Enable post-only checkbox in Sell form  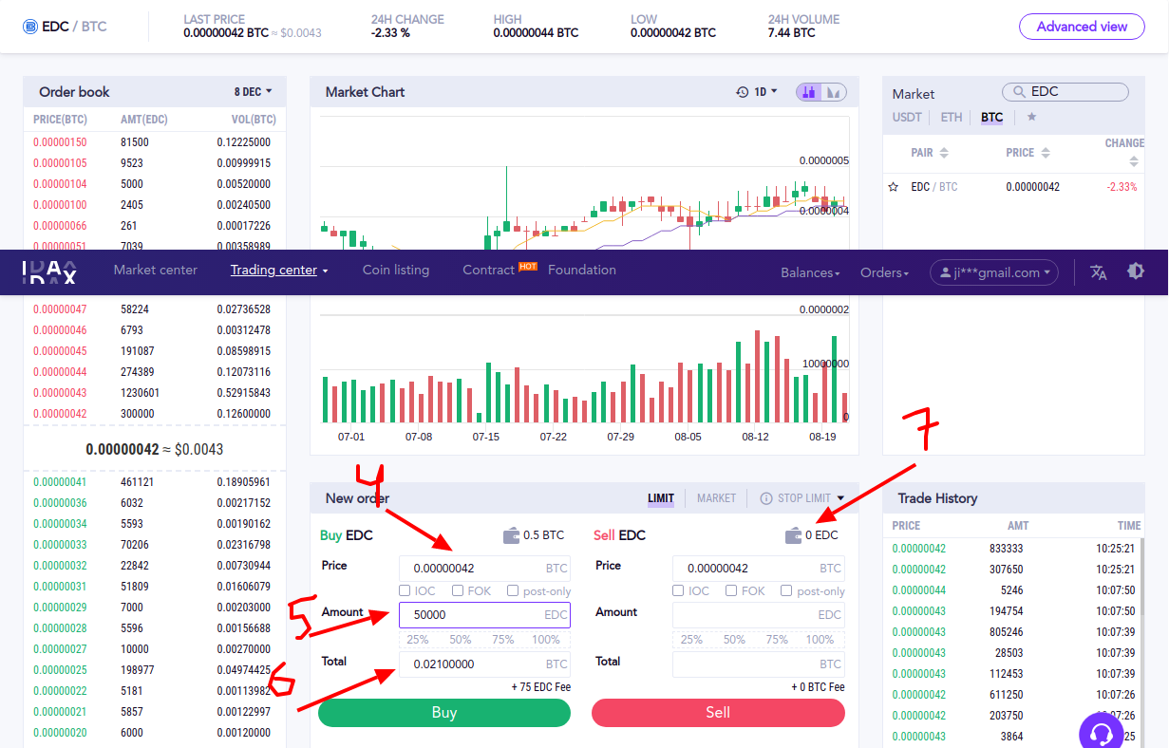786,590
